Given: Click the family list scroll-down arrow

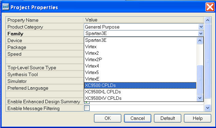Looking at the screenshot, I should (x=200, y=98).
